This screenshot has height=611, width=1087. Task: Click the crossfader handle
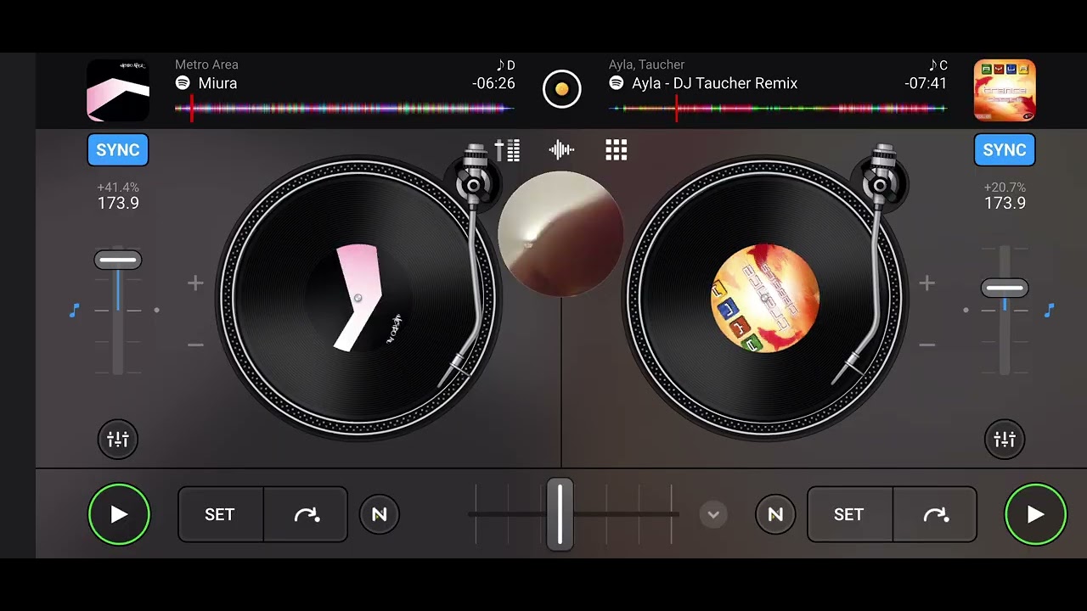(x=560, y=514)
